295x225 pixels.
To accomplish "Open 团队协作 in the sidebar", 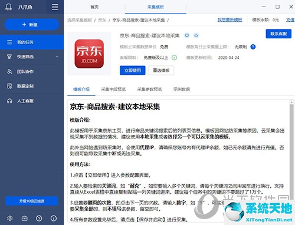I will [x=32, y=71].
